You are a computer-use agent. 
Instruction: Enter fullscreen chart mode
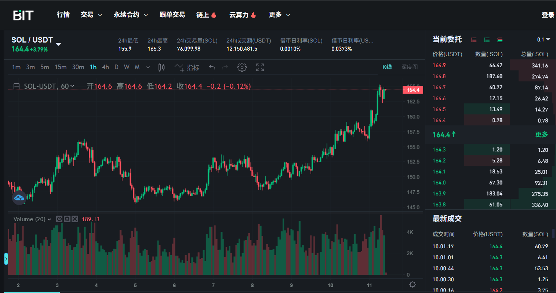260,67
